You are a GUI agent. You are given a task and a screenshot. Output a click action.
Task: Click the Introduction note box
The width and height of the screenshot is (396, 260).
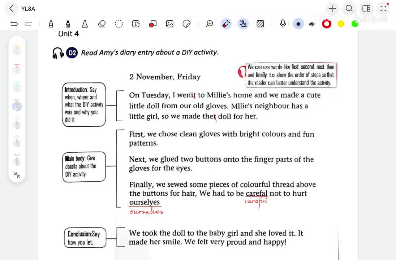click(x=84, y=104)
